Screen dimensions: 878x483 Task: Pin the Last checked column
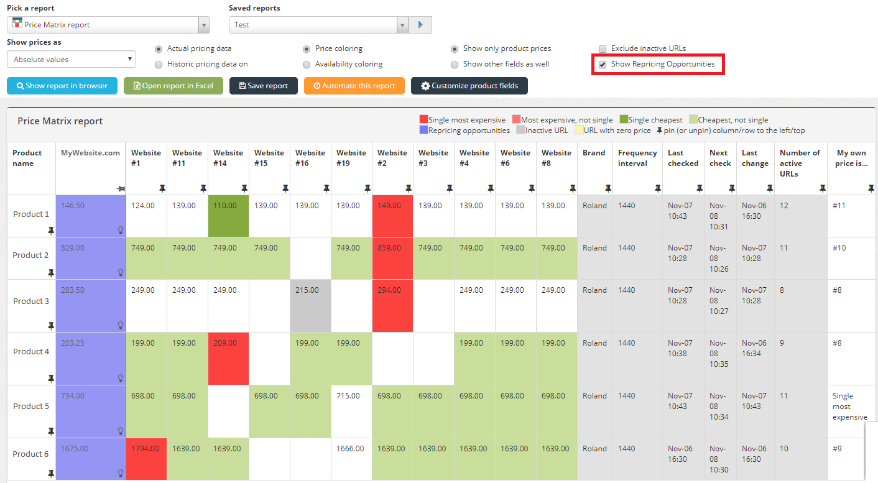pyautogui.click(x=699, y=188)
